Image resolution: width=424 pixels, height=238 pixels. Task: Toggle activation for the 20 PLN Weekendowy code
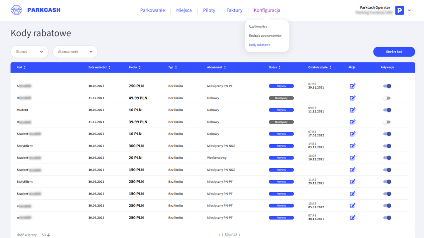coord(387,158)
